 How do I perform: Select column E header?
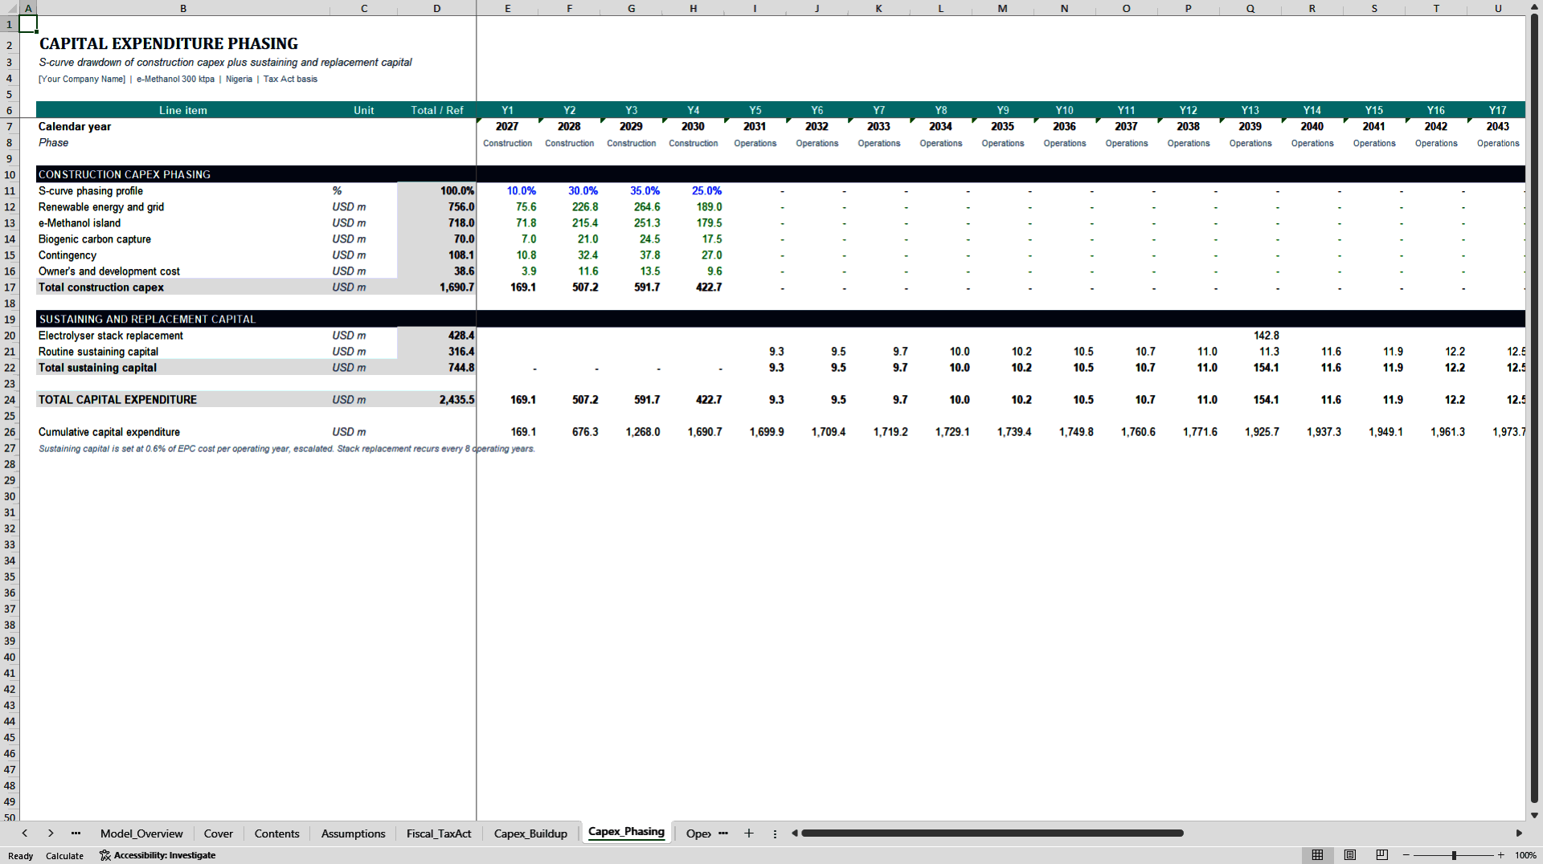pos(507,8)
